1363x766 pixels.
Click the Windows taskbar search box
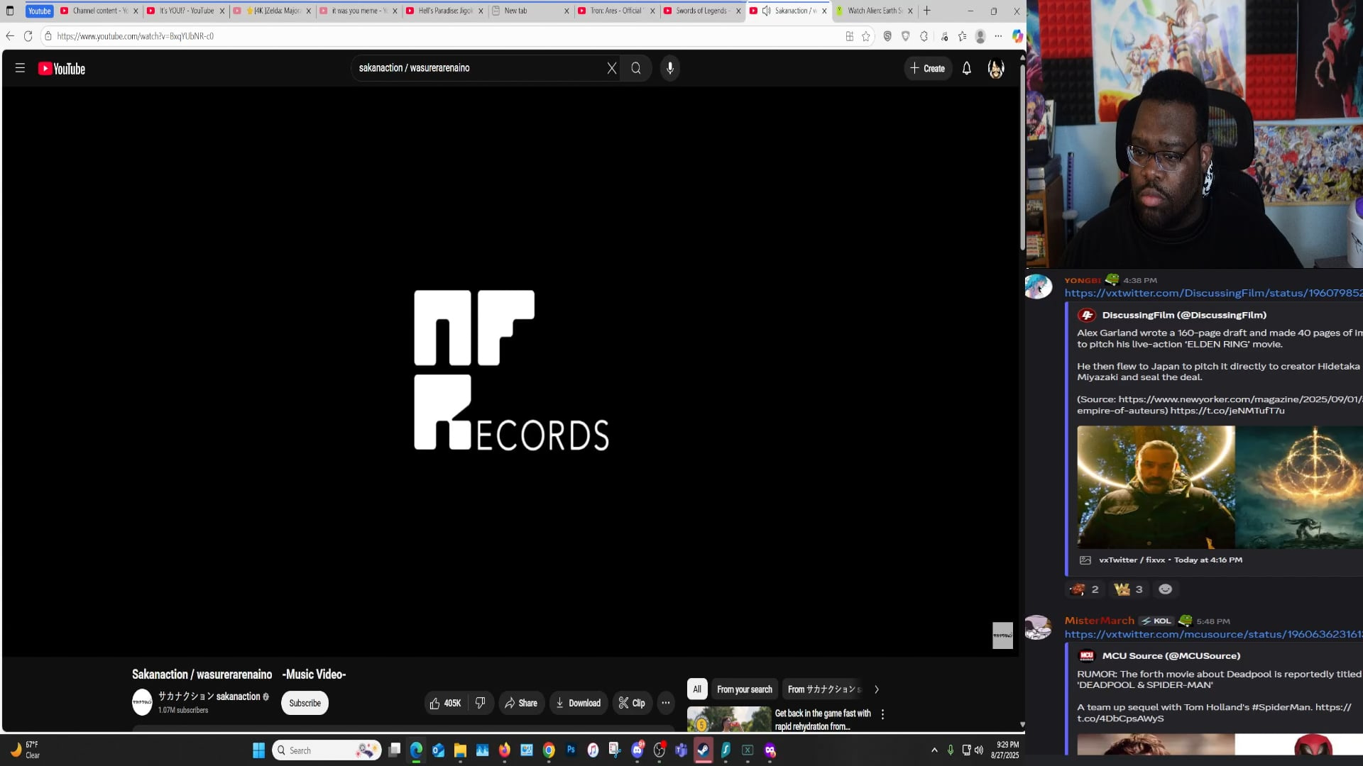point(327,750)
